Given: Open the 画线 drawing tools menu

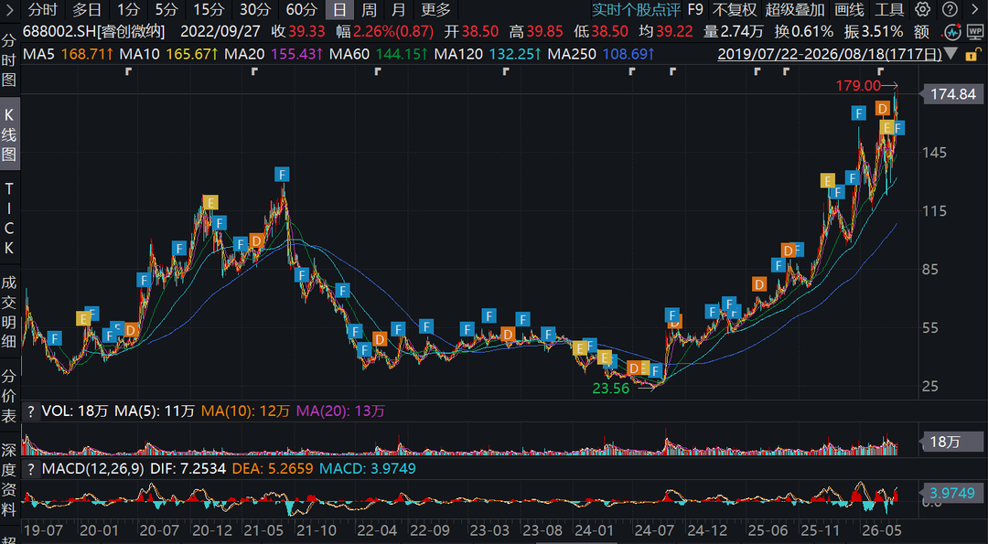Looking at the screenshot, I should (849, 9).
